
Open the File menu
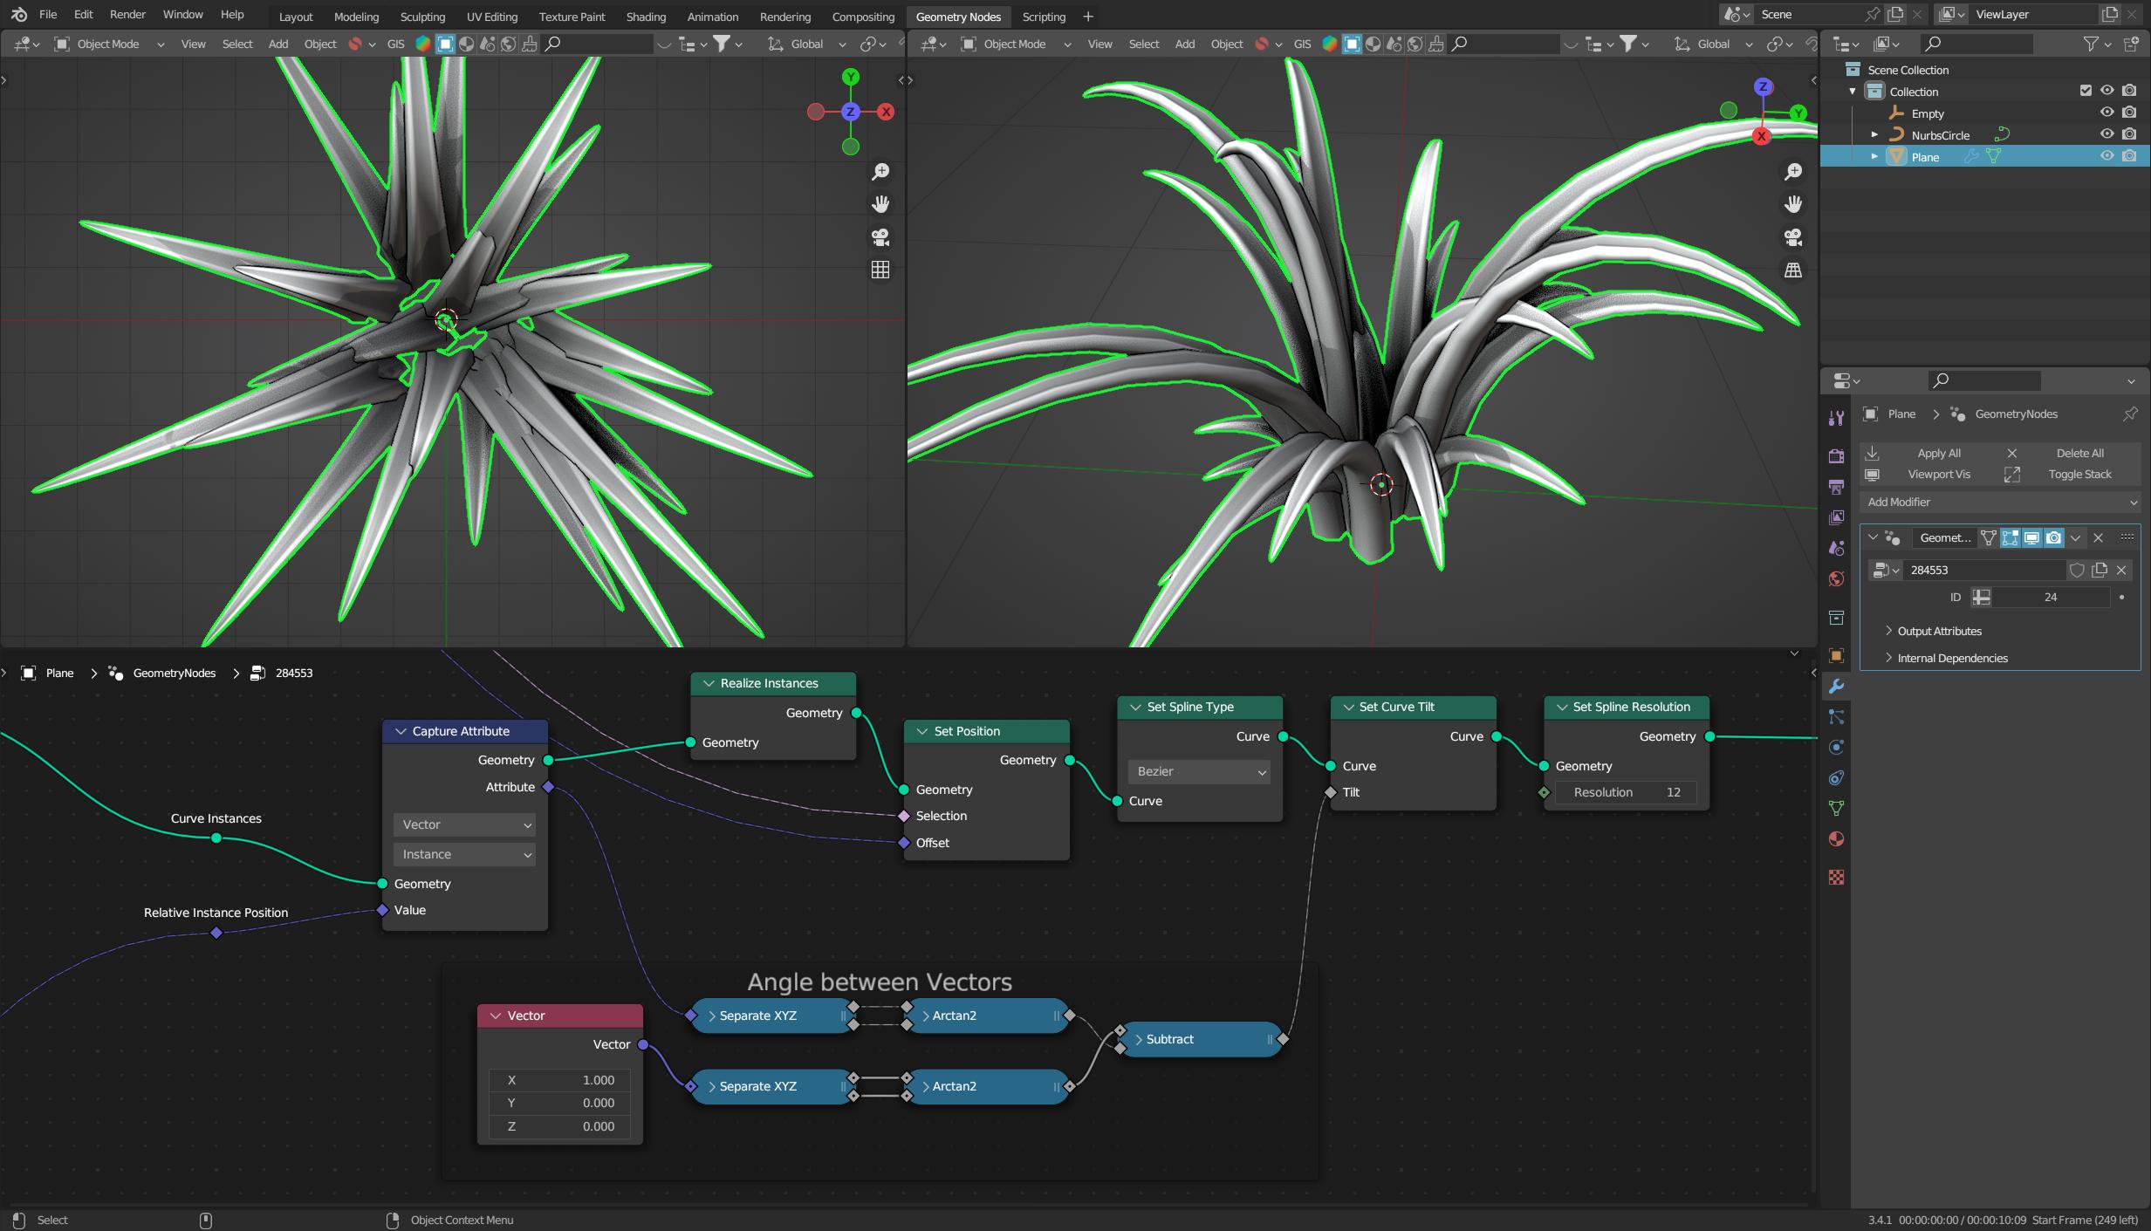pyautogui.click(x=48, y=15)
